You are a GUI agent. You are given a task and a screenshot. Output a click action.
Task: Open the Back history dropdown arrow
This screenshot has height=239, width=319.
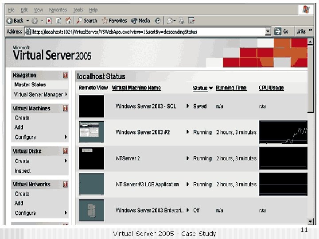(27, 20)
